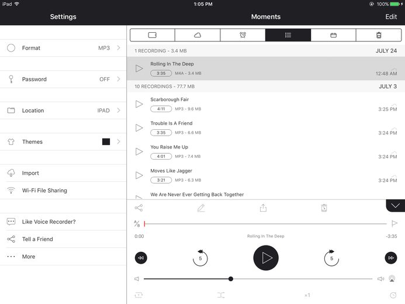This screenshot has width=405, height=304.
Task: Skip to next track
Action: pos(391,258)
